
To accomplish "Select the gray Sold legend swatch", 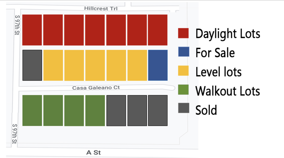I will click(184, 108).
